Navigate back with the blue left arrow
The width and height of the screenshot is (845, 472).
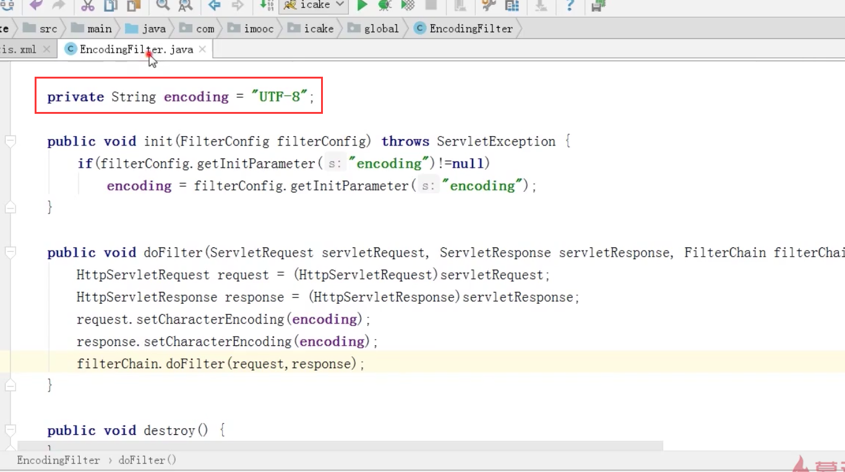pyautogui.click(x=215, y=6)
